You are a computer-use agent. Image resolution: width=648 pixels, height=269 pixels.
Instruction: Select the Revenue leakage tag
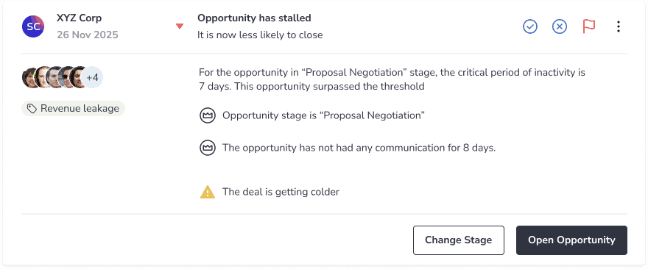coord(73,109)
